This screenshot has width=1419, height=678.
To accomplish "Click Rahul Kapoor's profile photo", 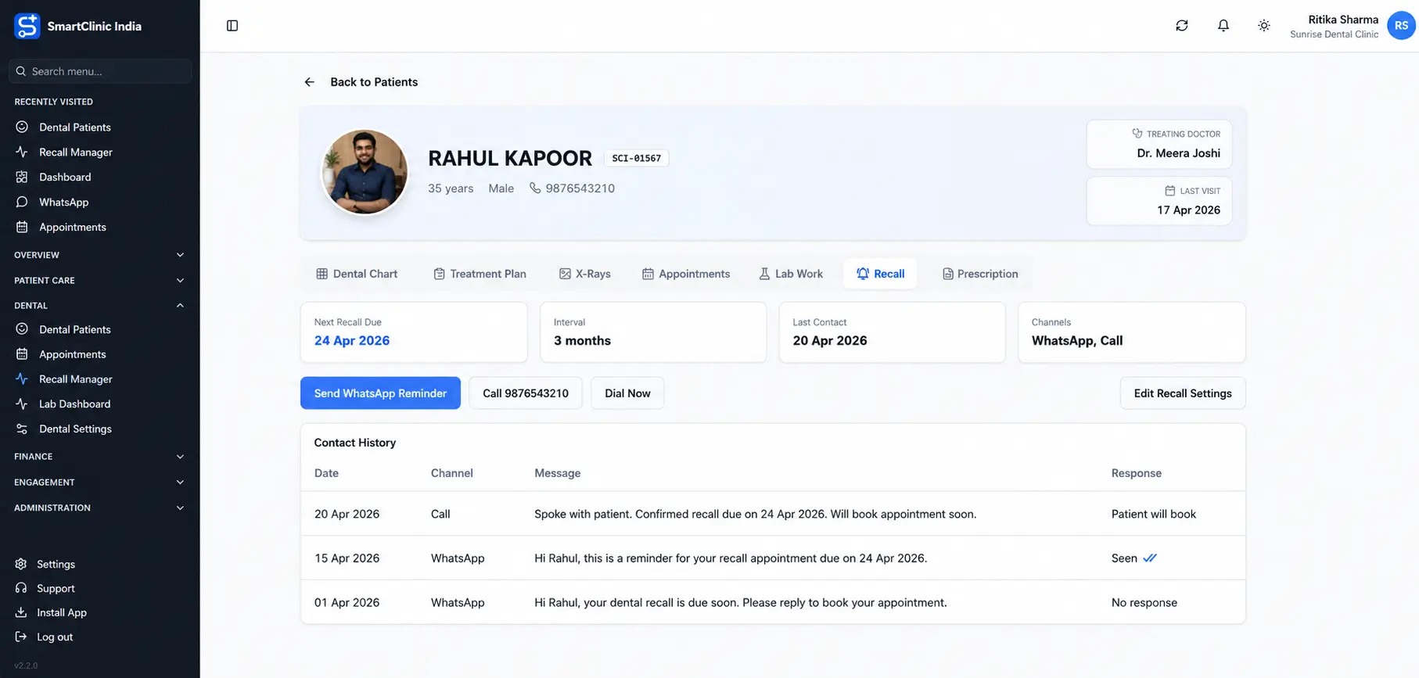I will click(x=365, y=172).
